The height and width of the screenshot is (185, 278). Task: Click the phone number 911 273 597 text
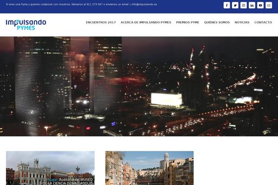95,5
